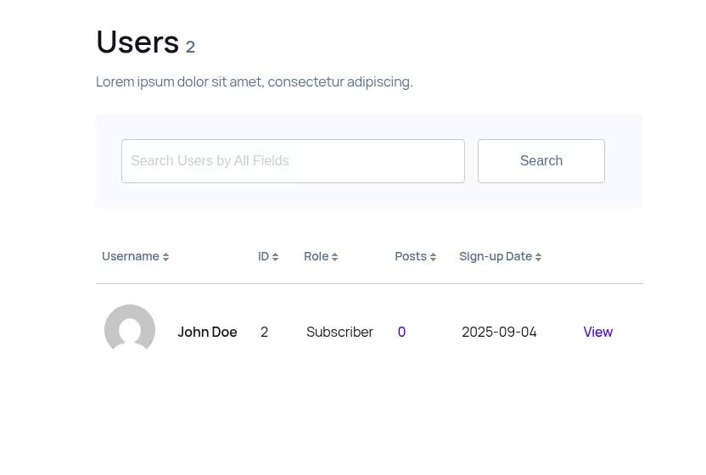The height and width of the screenshot is (475, 706).
Task: Sort users by the Role column label
Action: pos(316,256)
